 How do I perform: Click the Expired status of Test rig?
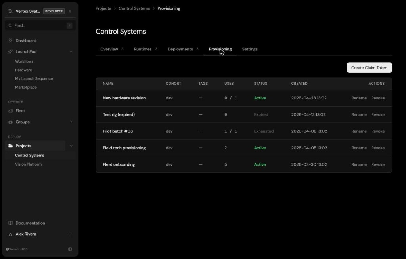[261, 114]
